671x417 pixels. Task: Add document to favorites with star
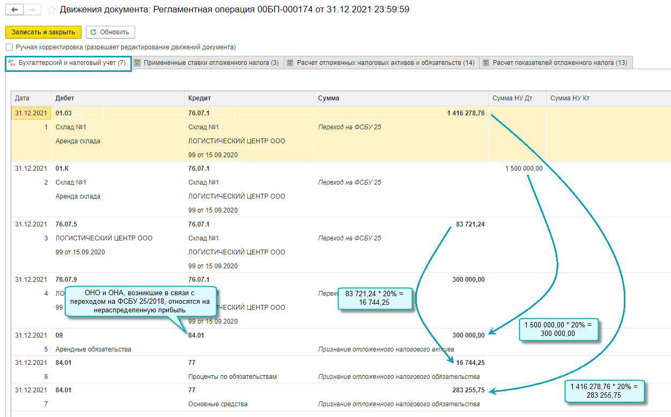(x=51, y=10)
